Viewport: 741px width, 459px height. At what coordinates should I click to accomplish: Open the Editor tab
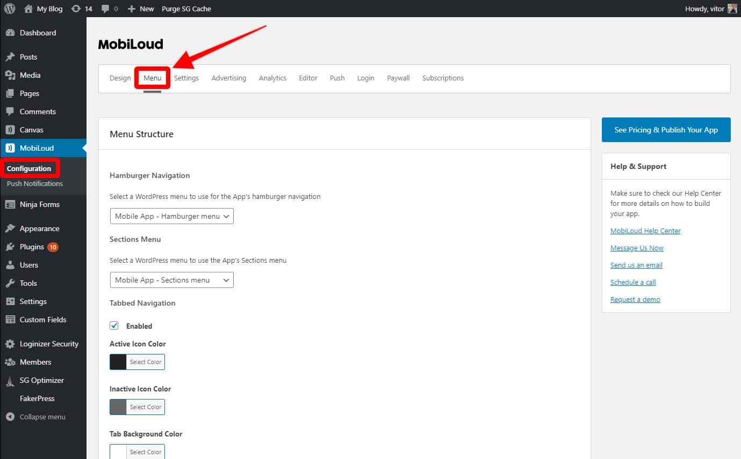[x=308, y=78]
